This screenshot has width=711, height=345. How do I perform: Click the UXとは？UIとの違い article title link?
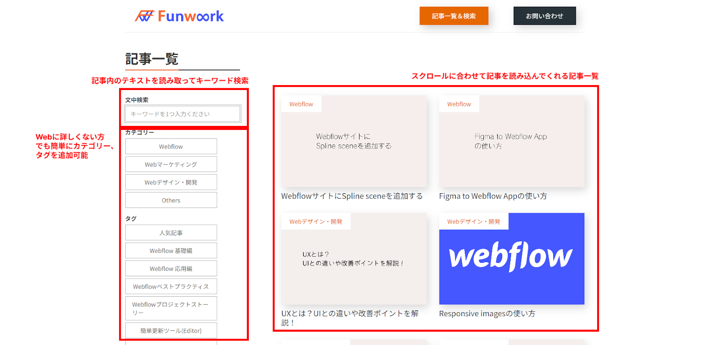[x=350, y=318]
